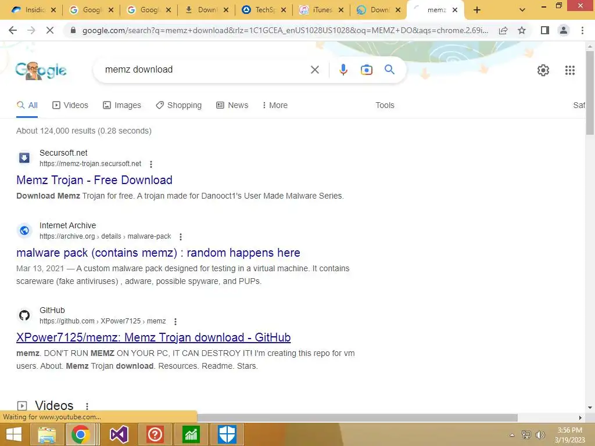
Task: Open the Chrome profile avatar
Action: [x=564, y=30]
